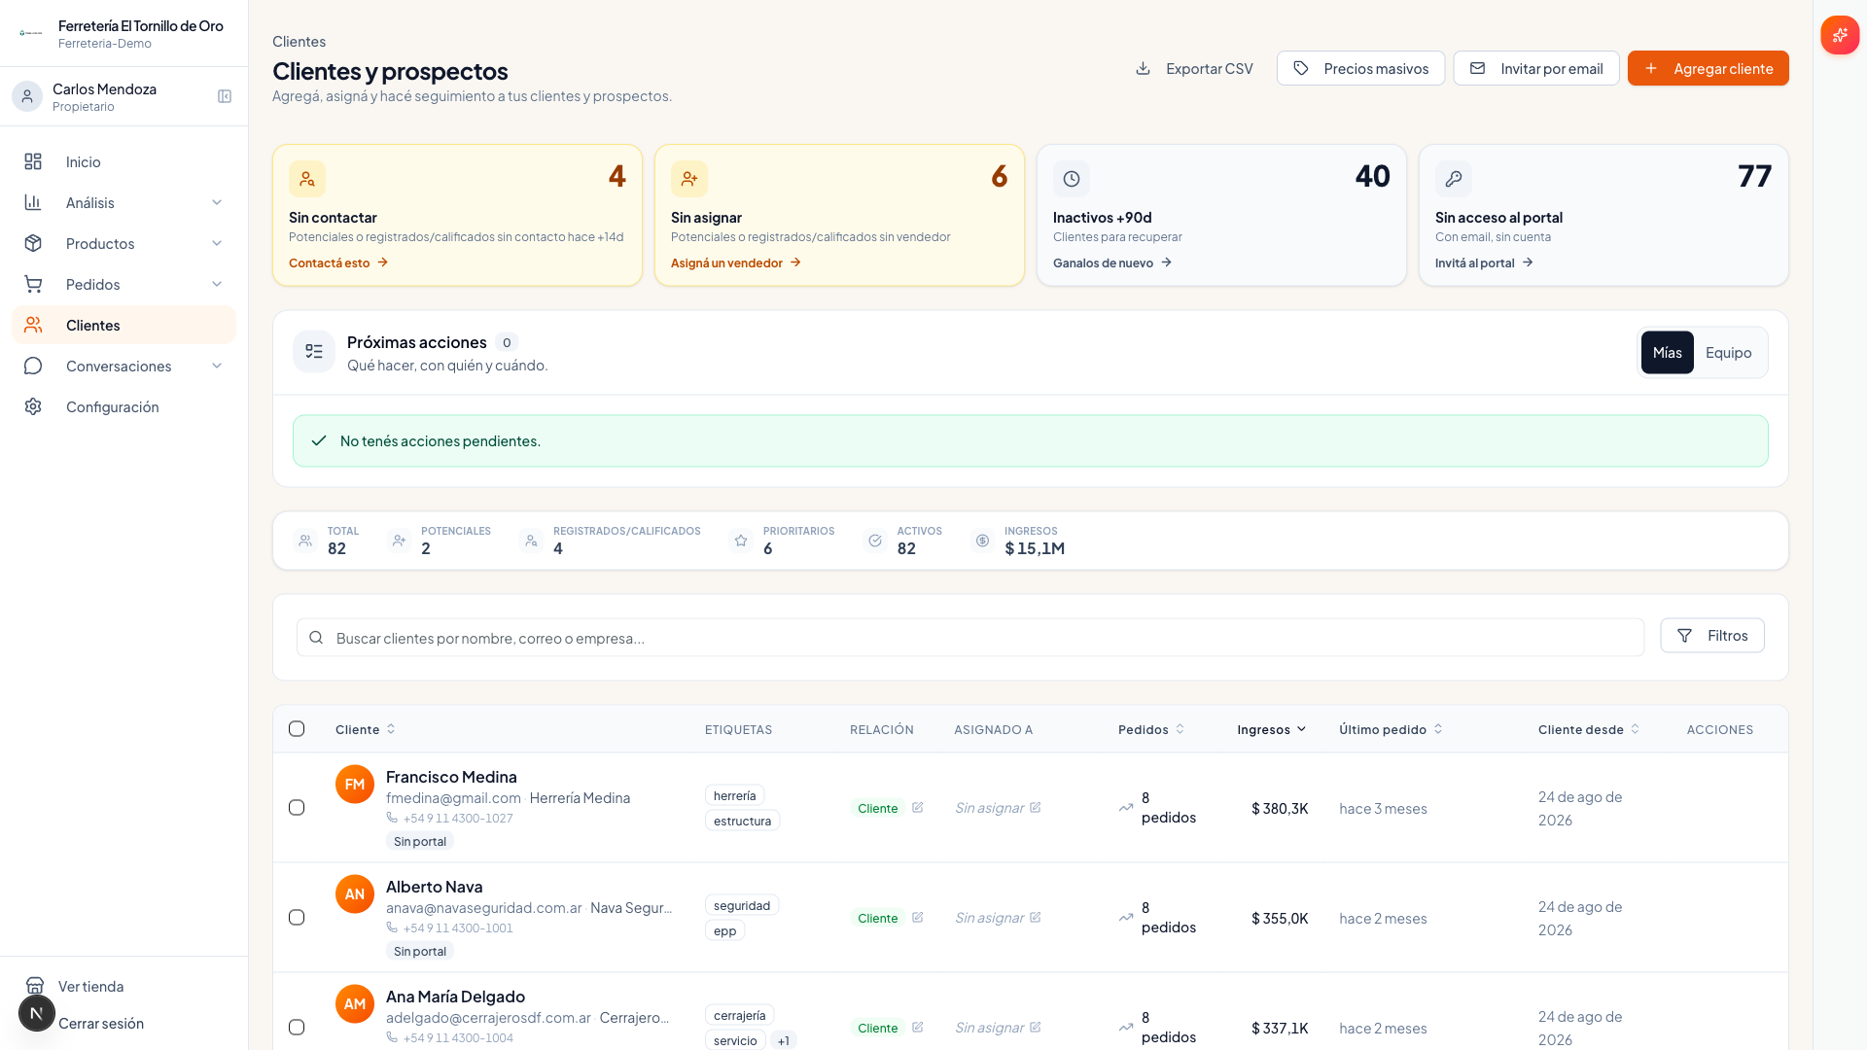Open the black N badge in the bottom corner

tap(37, 1013)
